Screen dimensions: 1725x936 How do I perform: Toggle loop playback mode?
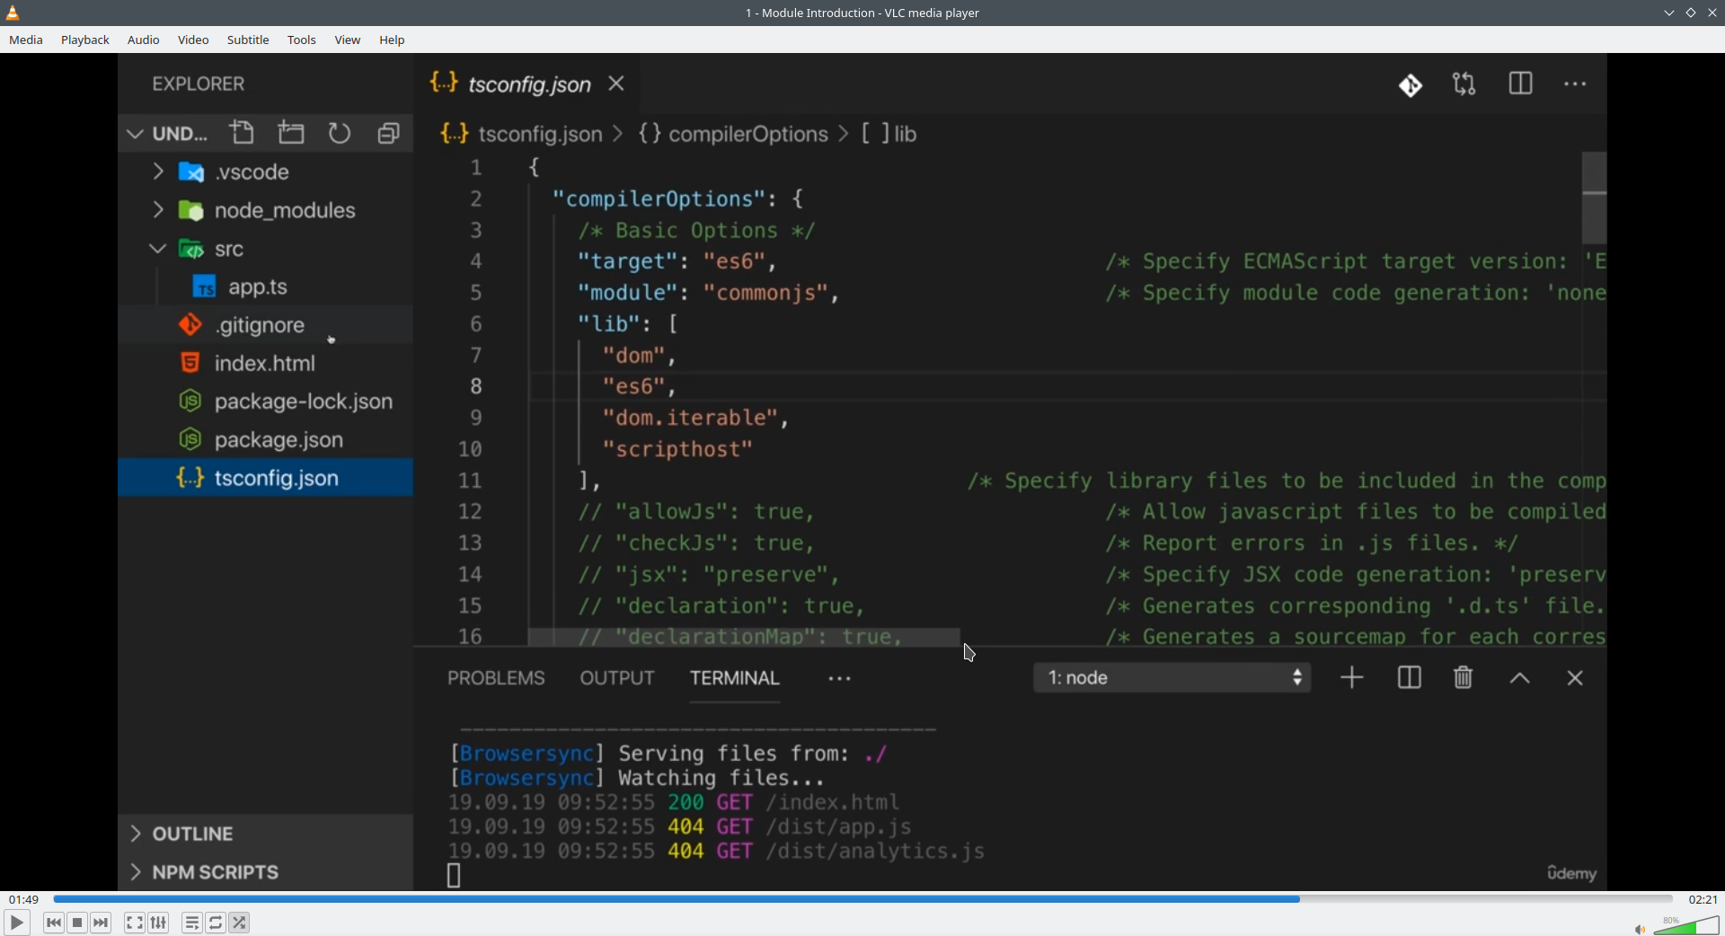(217, 923)
